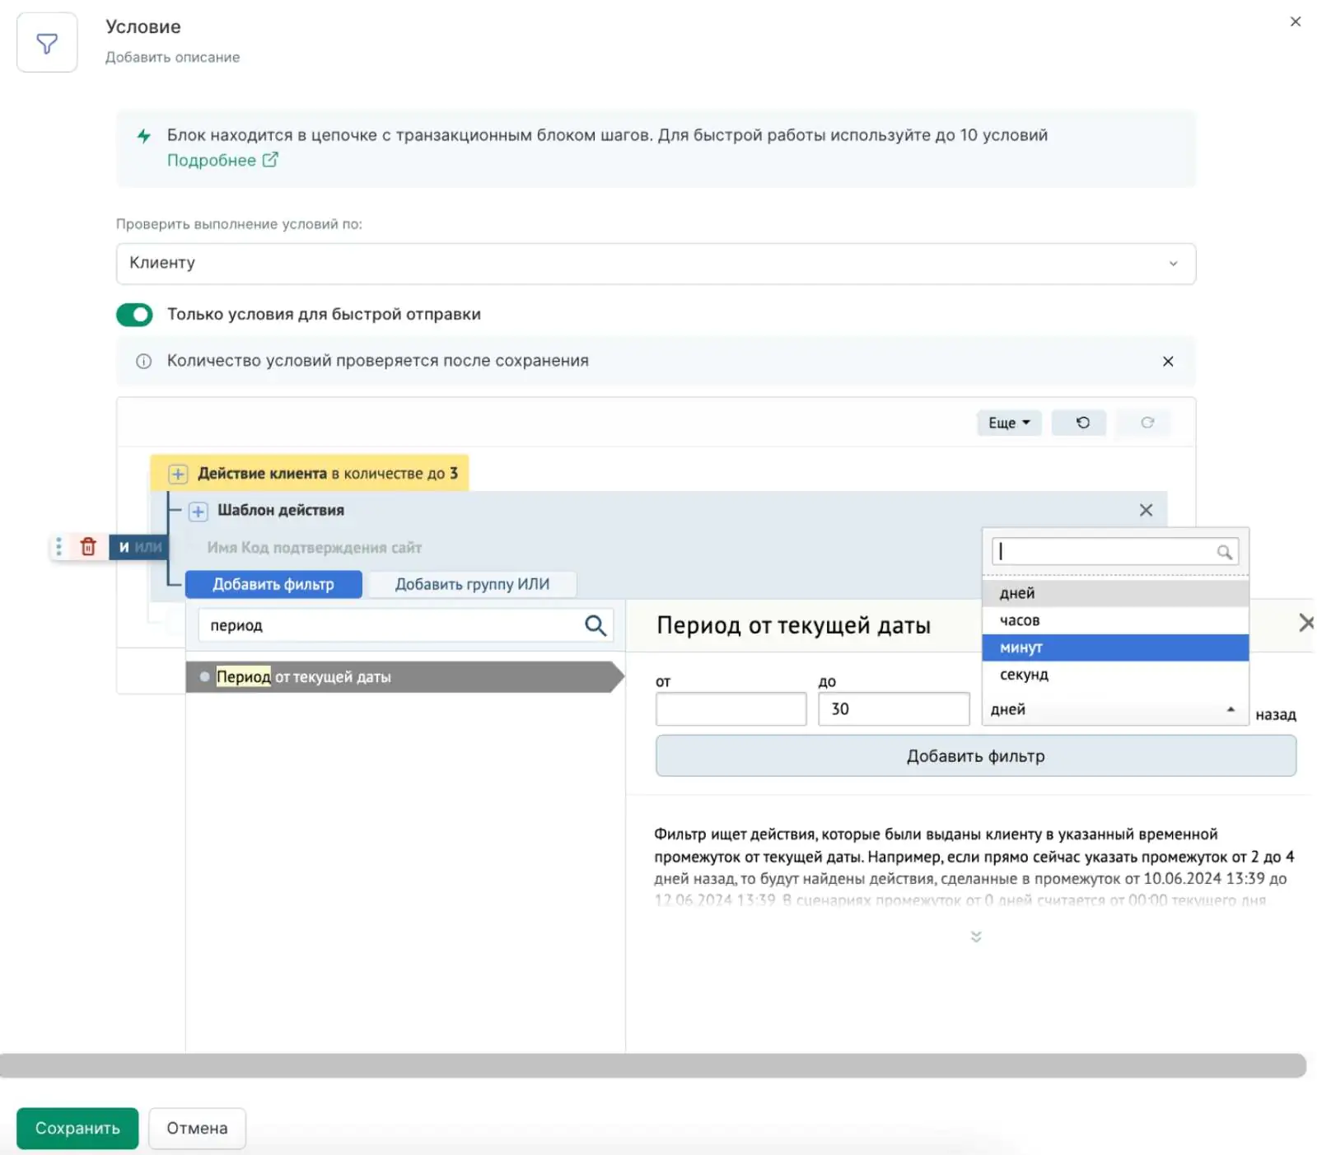Toggle Только условия для быстрой отправки switch
The height and width of the screenshot is (1155, 1317).
point(134,315)
